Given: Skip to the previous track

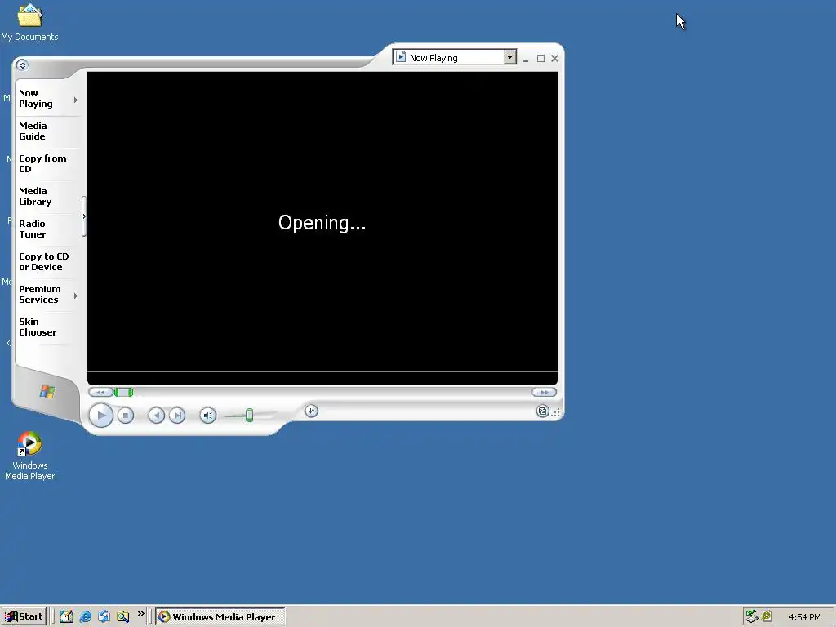Looking at the screenshot, I should click(x=156, y=416).
